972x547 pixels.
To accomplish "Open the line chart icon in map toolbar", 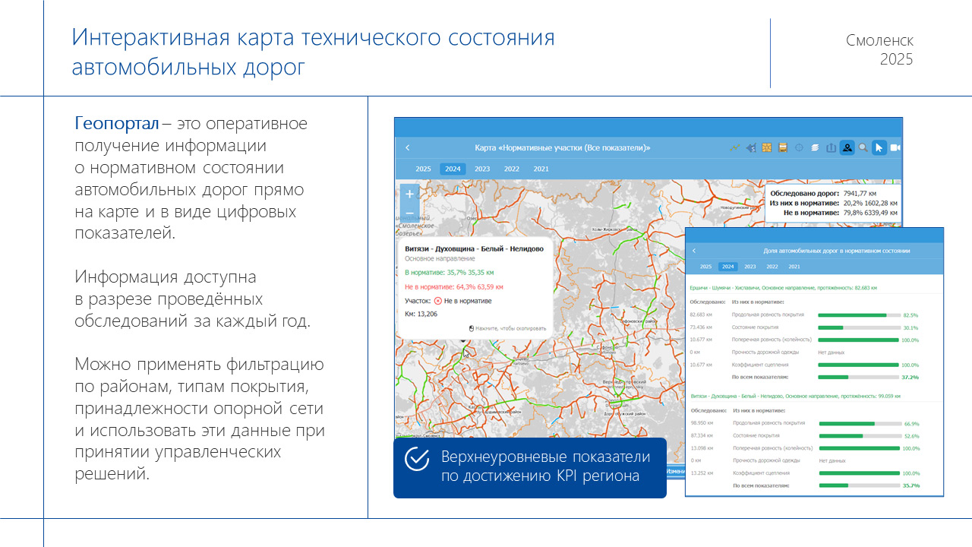I will click(735, 147).
